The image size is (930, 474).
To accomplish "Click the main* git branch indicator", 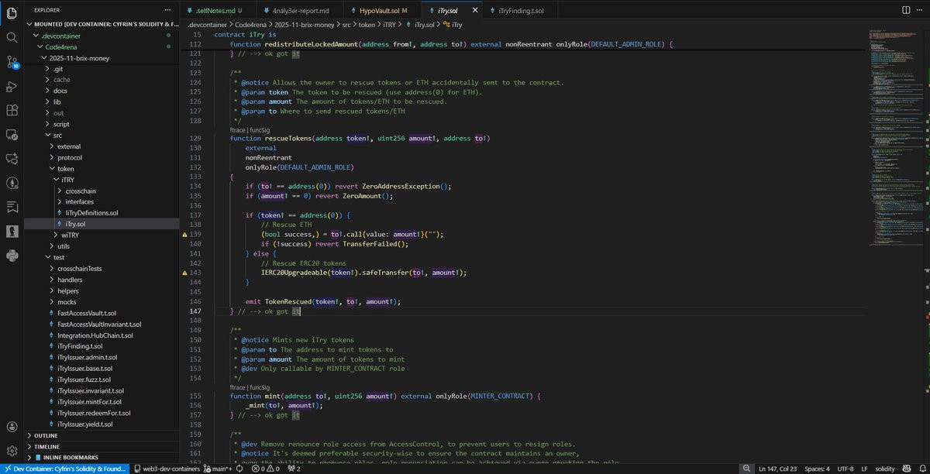I will [217, 469].
